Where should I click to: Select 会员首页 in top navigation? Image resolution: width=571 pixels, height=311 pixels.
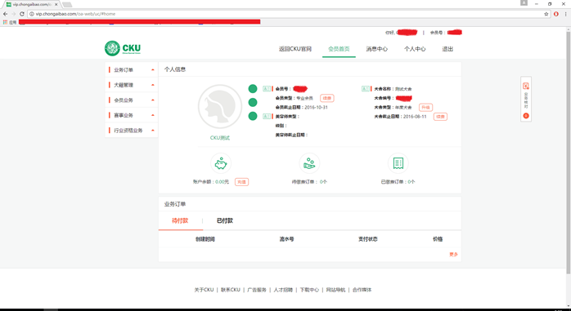339,49
